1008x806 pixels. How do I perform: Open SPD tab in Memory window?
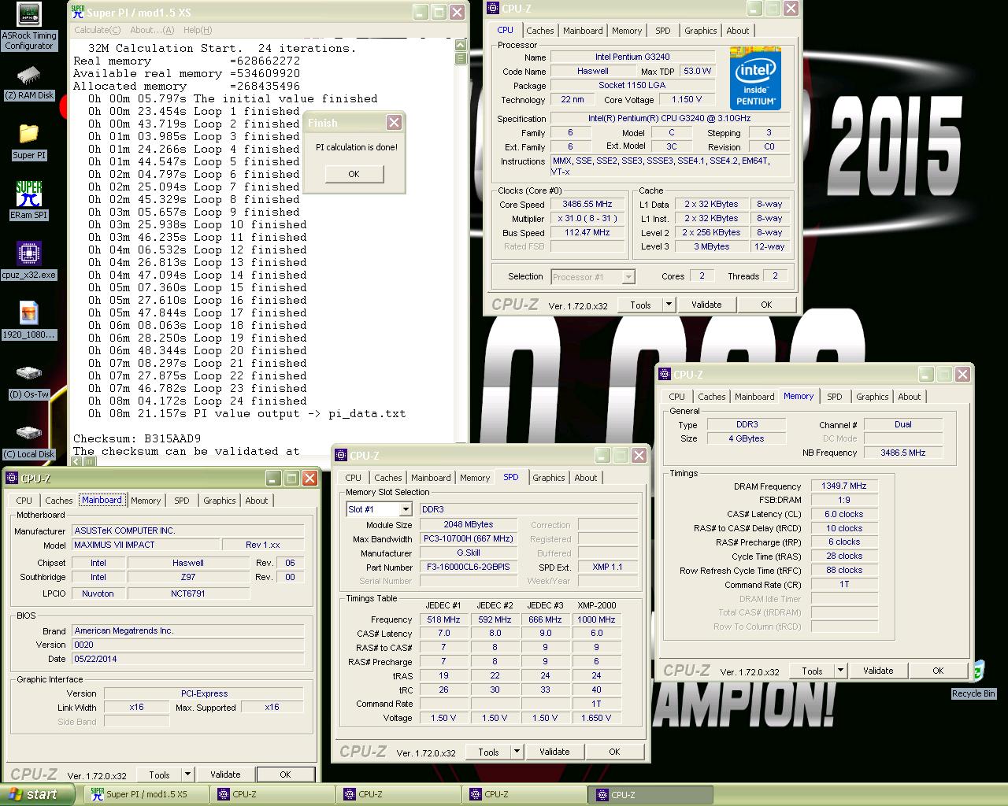[x=835, y=397]
